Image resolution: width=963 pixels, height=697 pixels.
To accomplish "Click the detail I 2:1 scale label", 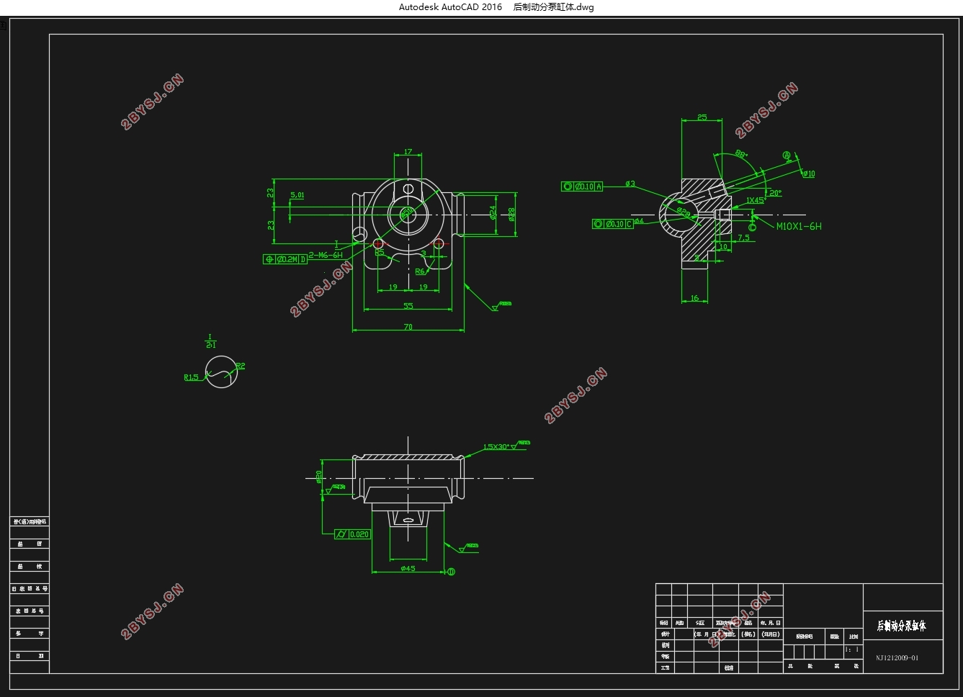I will pyautogui.click(x=211, y=341).
